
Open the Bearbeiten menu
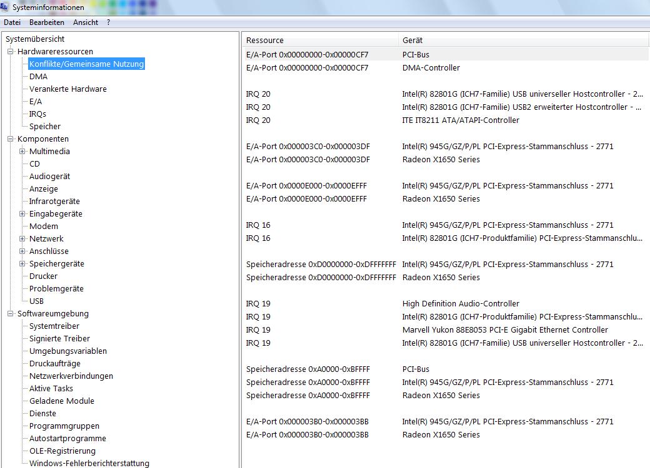(47, 22)
